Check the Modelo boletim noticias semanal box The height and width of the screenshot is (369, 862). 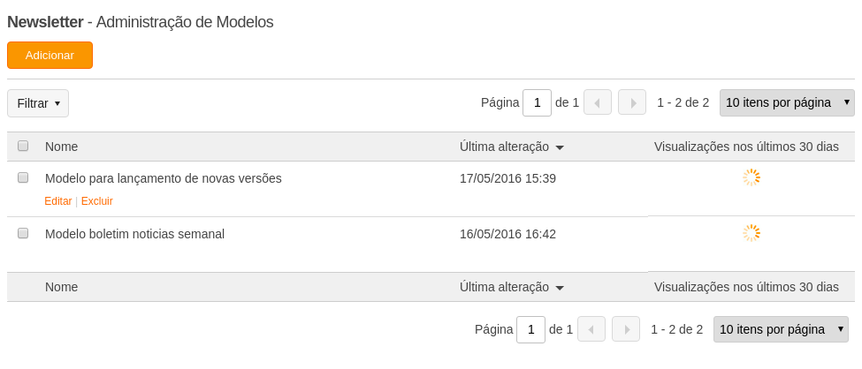23,233
